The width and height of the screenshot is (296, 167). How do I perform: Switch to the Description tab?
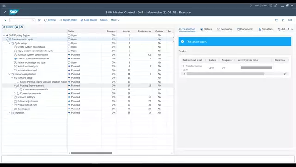187,29
